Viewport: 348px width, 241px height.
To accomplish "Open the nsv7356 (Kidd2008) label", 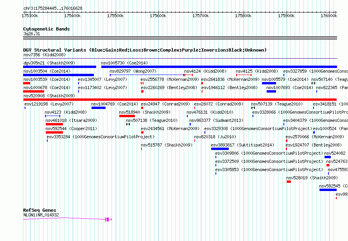I will pos(45,55).
